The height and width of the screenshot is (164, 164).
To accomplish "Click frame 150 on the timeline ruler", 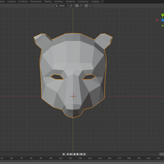I will (x=99, y=158).
